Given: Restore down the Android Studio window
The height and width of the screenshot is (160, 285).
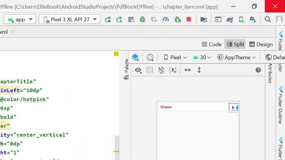Looking at the screenshot, I should point(254,6).
